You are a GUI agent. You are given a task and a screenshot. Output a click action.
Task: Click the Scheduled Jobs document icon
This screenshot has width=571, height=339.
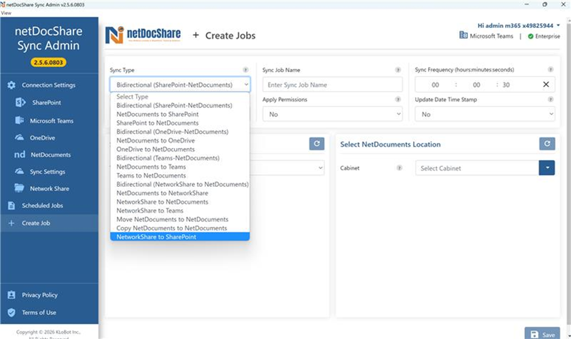click(12, 206)
